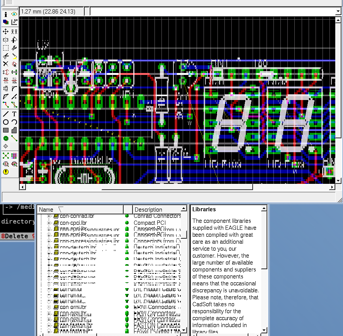Expand the con-conrad.lbr library node

coord(49,216)
